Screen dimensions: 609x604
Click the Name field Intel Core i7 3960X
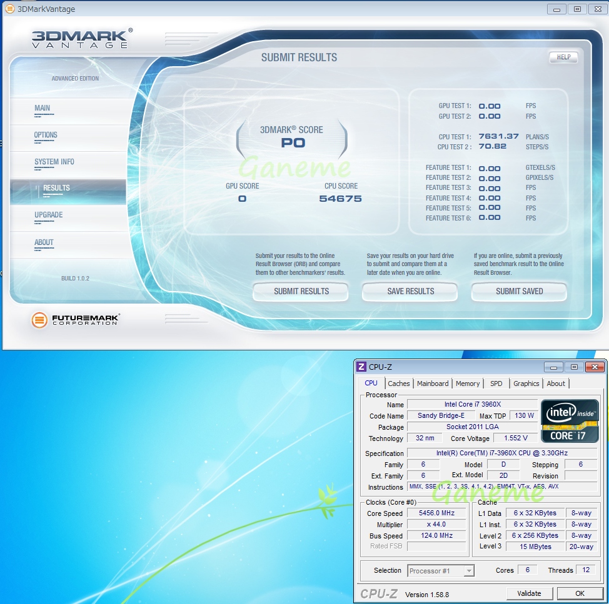472,404
